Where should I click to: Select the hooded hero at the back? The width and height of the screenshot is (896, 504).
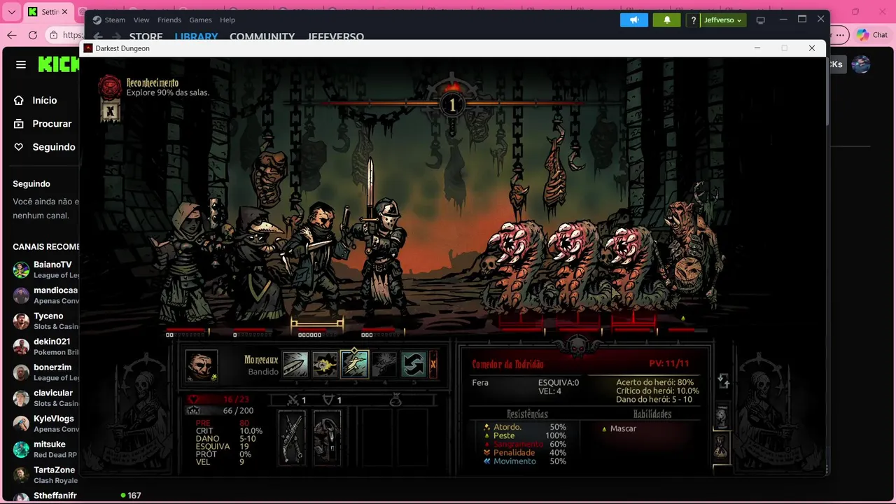[188, 262]
